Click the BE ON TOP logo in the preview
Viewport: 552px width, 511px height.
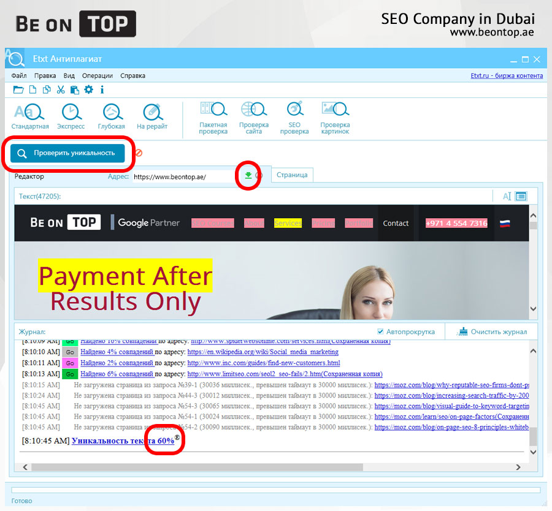click(x=66, y=222)
